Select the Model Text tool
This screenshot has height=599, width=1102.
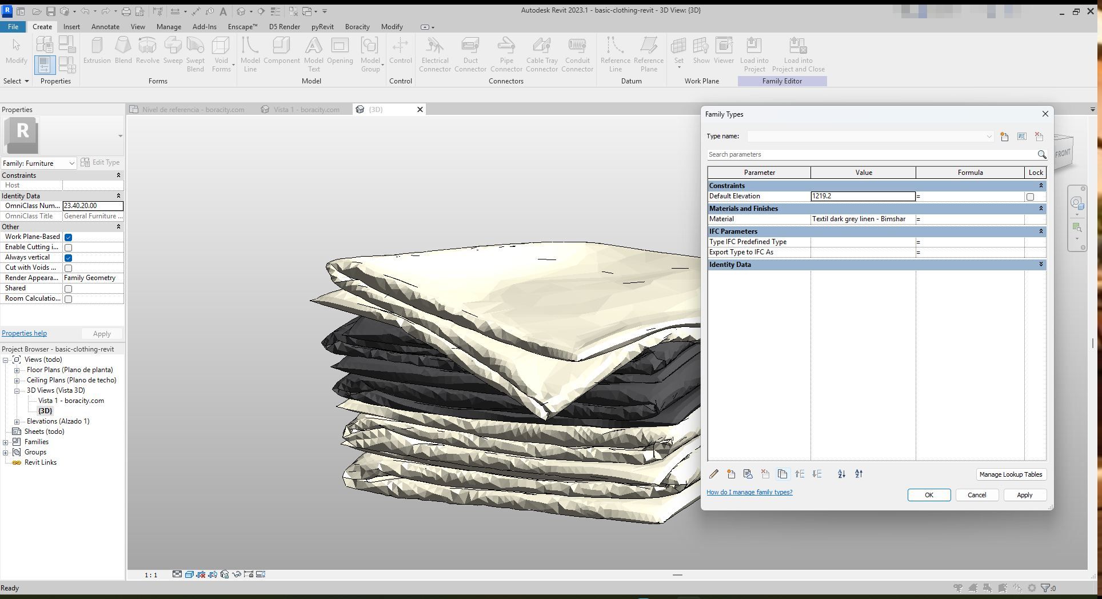tap(313, 54)
